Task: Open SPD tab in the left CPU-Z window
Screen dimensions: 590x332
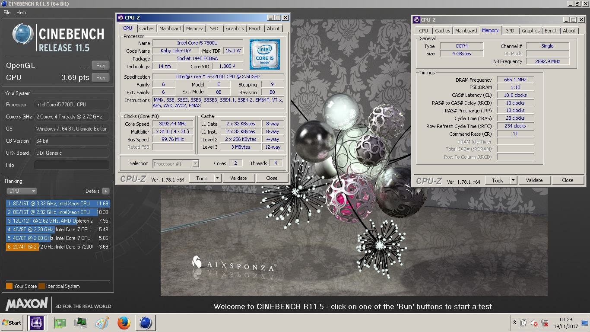Action: pyautogui.click(x=214, y=29)
